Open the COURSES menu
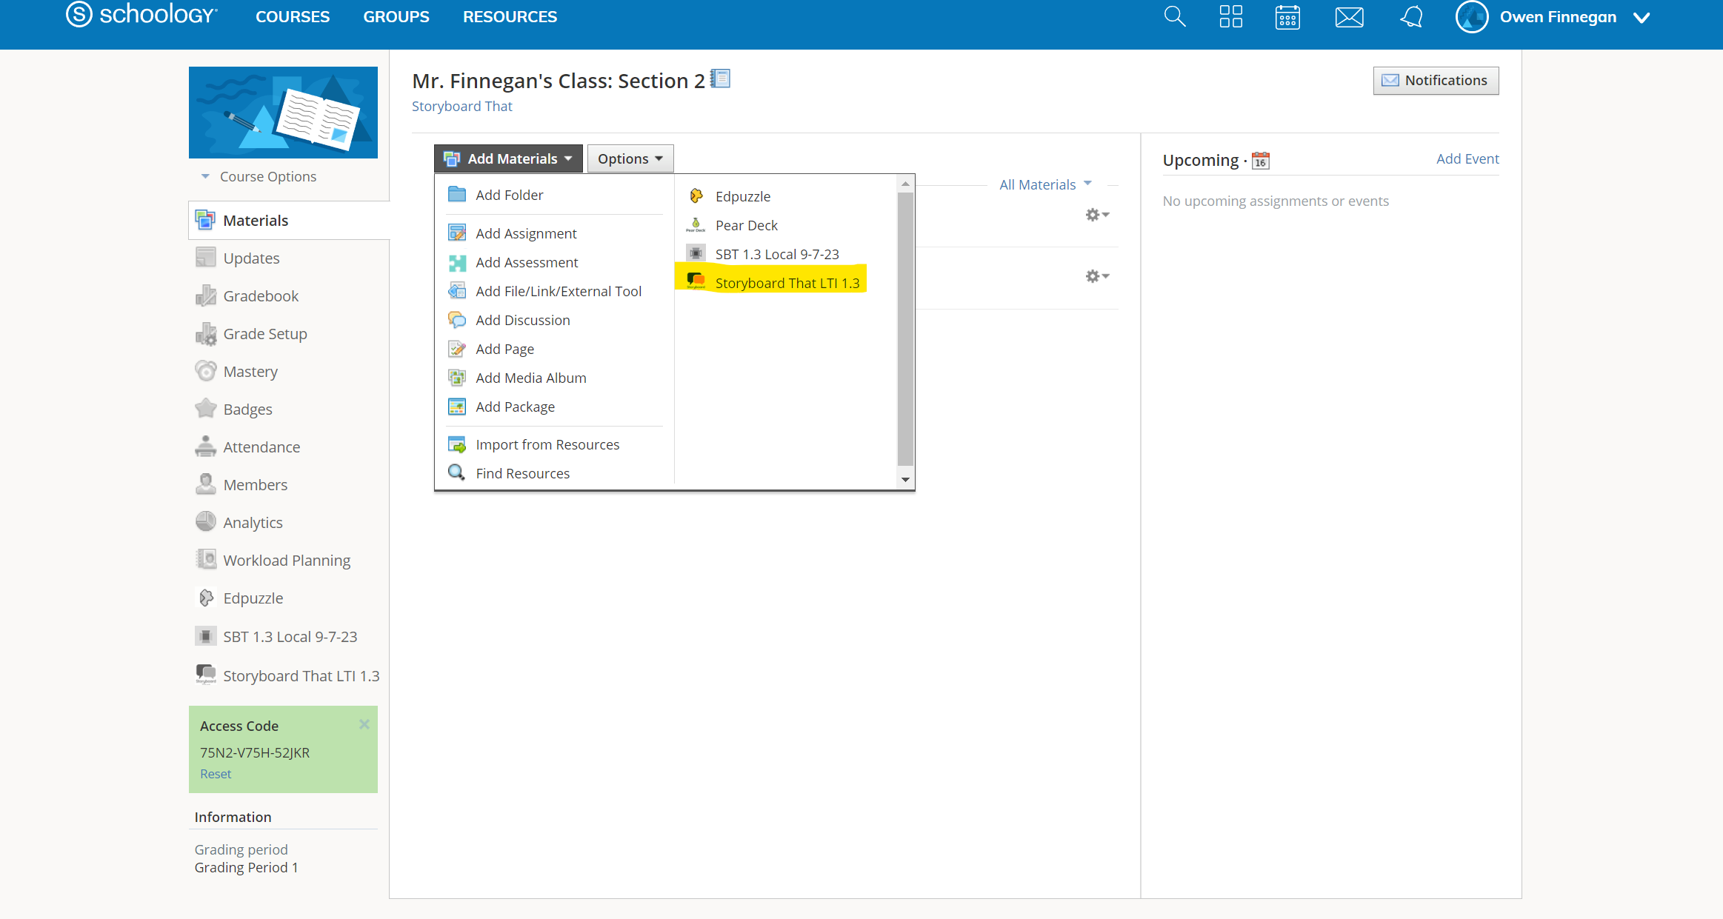The image size is (1723, 919). 293,16
